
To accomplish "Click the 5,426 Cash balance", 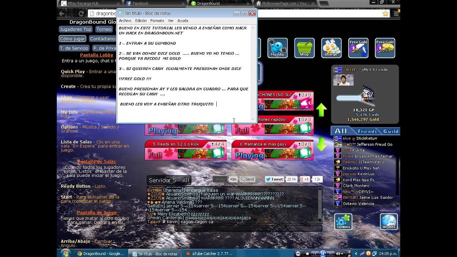I will [367, 115].
